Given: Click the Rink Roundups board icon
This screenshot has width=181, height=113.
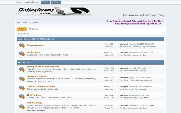Looking at the screenshot, I should pos(22,107).
